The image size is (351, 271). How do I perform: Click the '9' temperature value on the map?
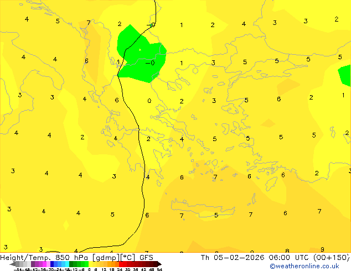(322, 249)
